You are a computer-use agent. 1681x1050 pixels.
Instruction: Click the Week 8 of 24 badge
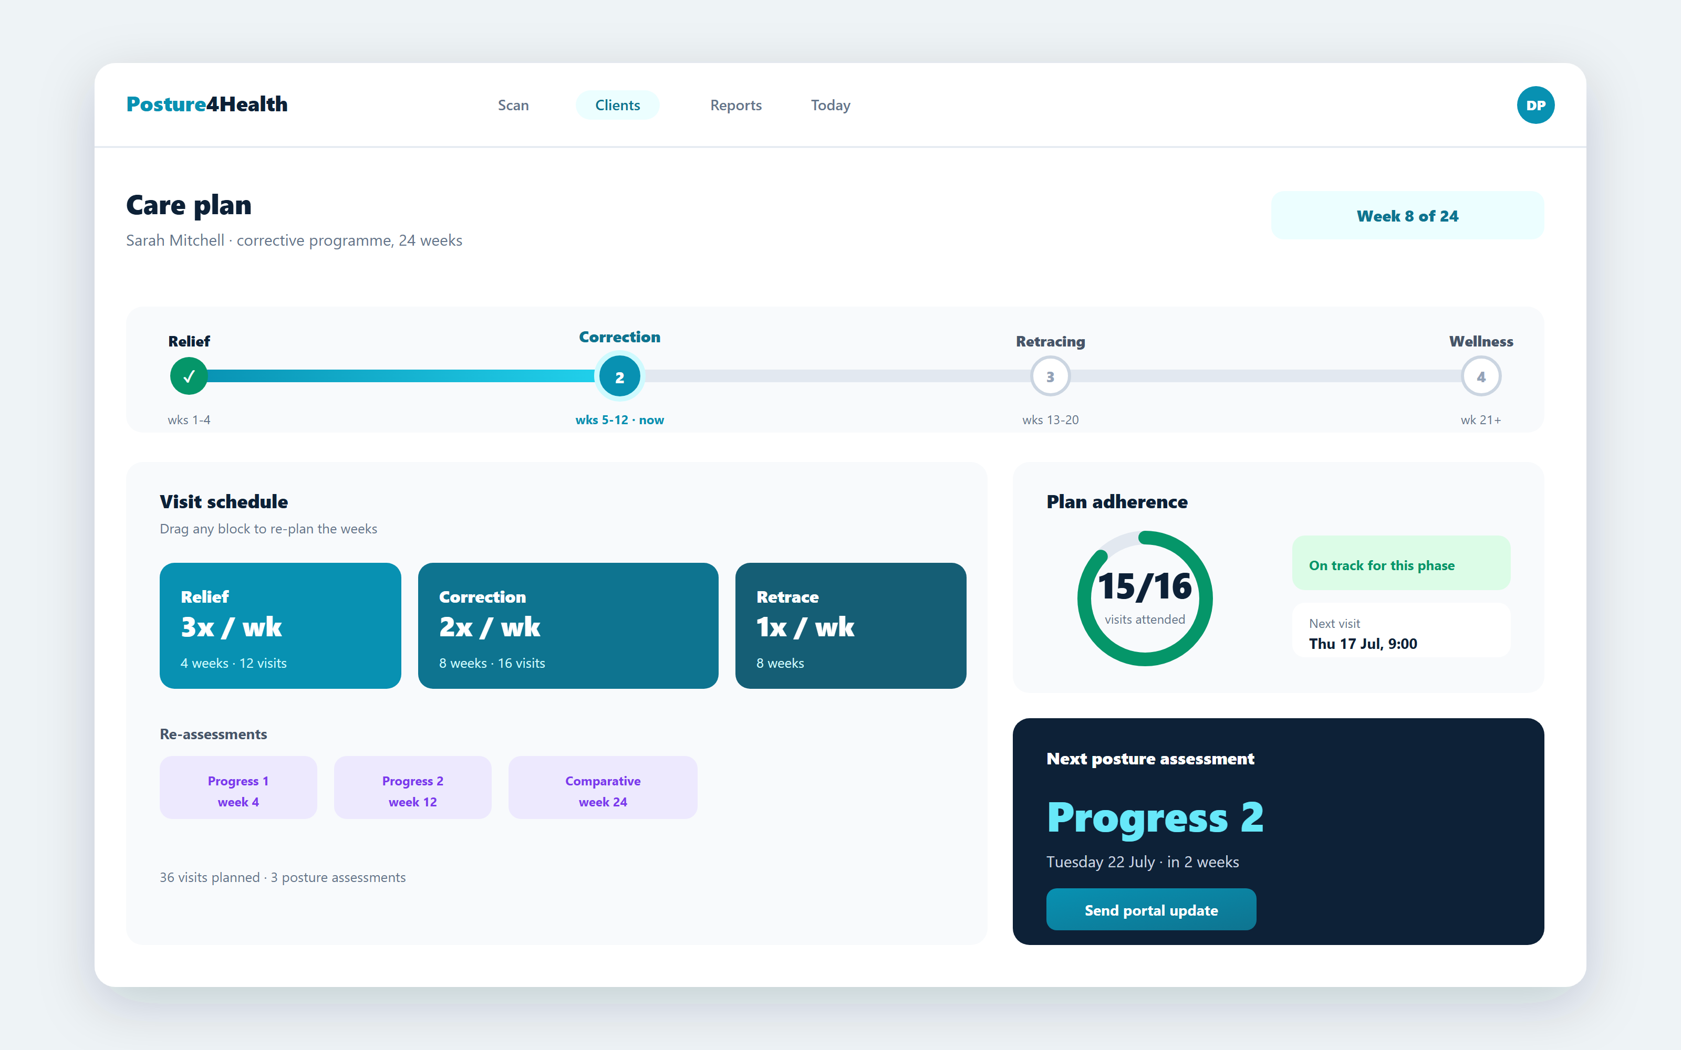[1407, 216]
